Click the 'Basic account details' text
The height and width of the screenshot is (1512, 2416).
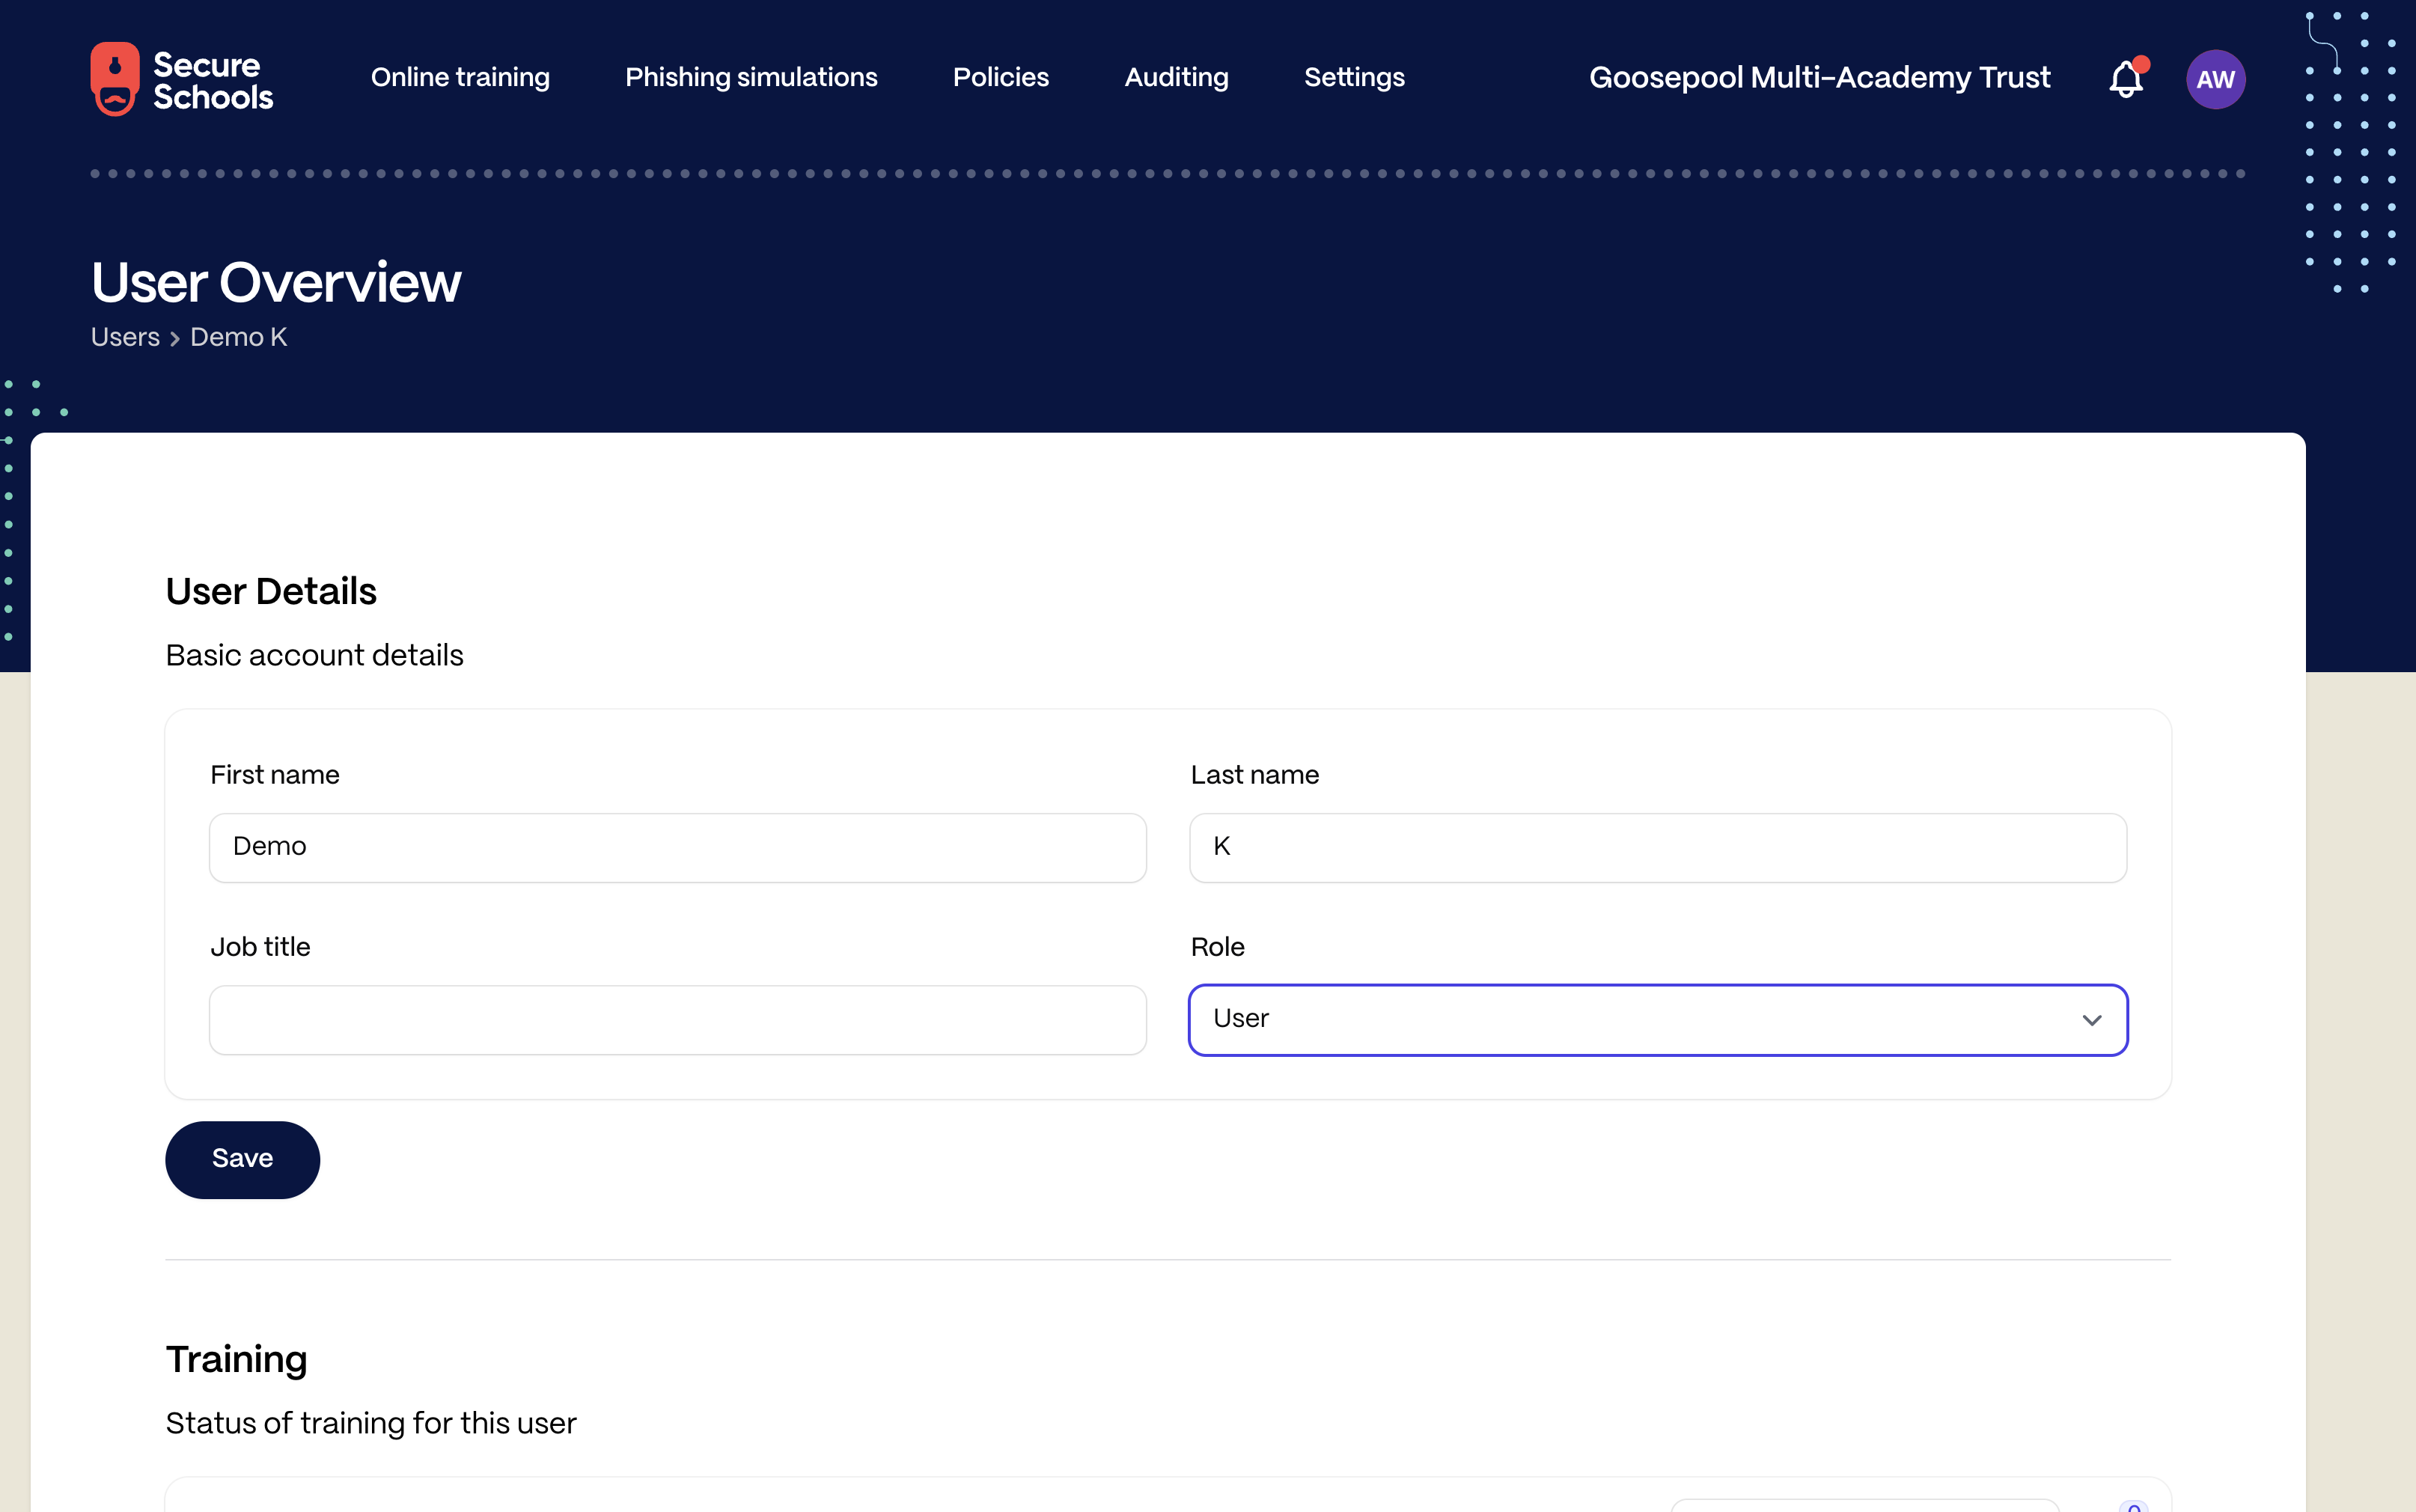click(x=315, y=655)
